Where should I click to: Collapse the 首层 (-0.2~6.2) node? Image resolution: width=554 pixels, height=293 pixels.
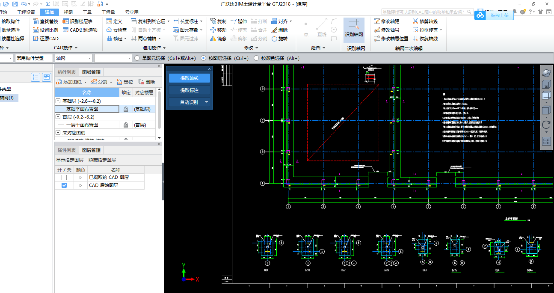(x=58, y=117)
